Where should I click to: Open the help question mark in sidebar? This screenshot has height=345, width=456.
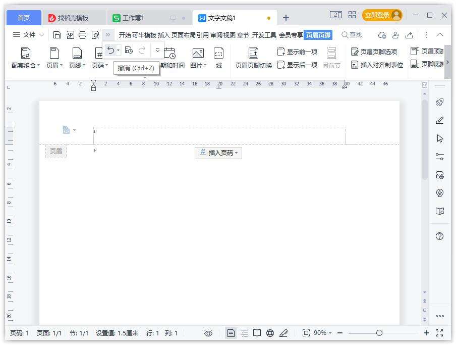(x=439, y=236)
